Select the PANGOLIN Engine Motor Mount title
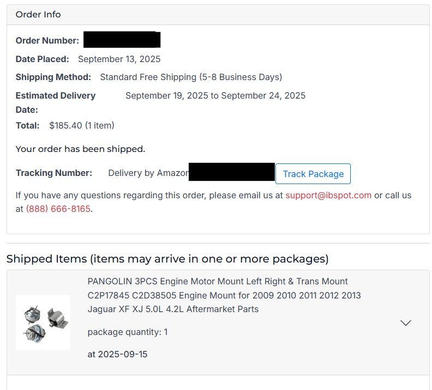This screenshot has width=432, height=390. [224, 295]
